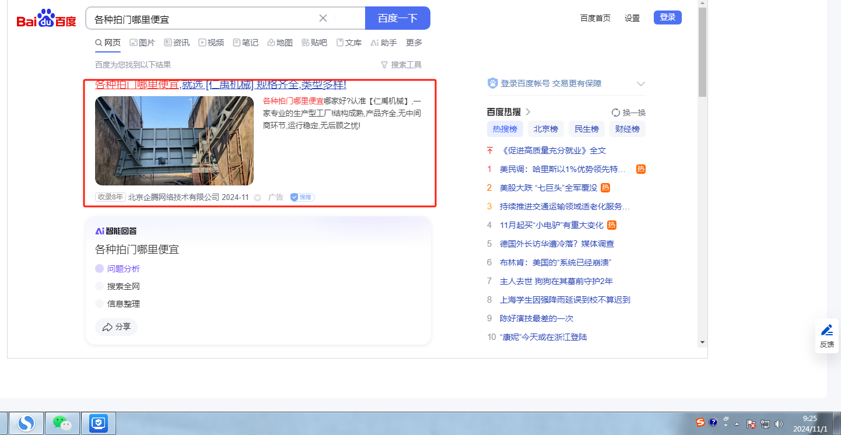
Task: Open the 百度热搜 heading link
Action: [509, 112]
